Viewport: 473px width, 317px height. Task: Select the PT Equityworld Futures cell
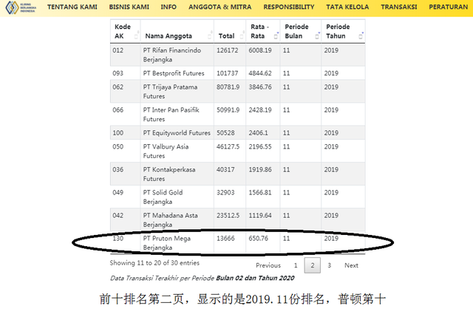coord(177,133)
